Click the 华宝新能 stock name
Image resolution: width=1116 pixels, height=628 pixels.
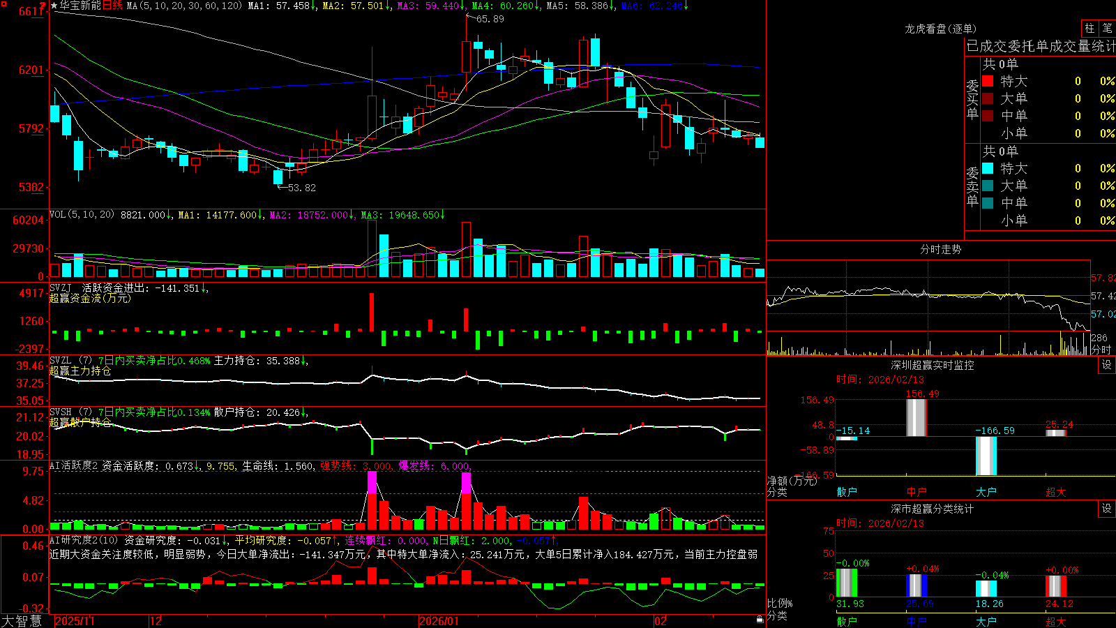80,6
